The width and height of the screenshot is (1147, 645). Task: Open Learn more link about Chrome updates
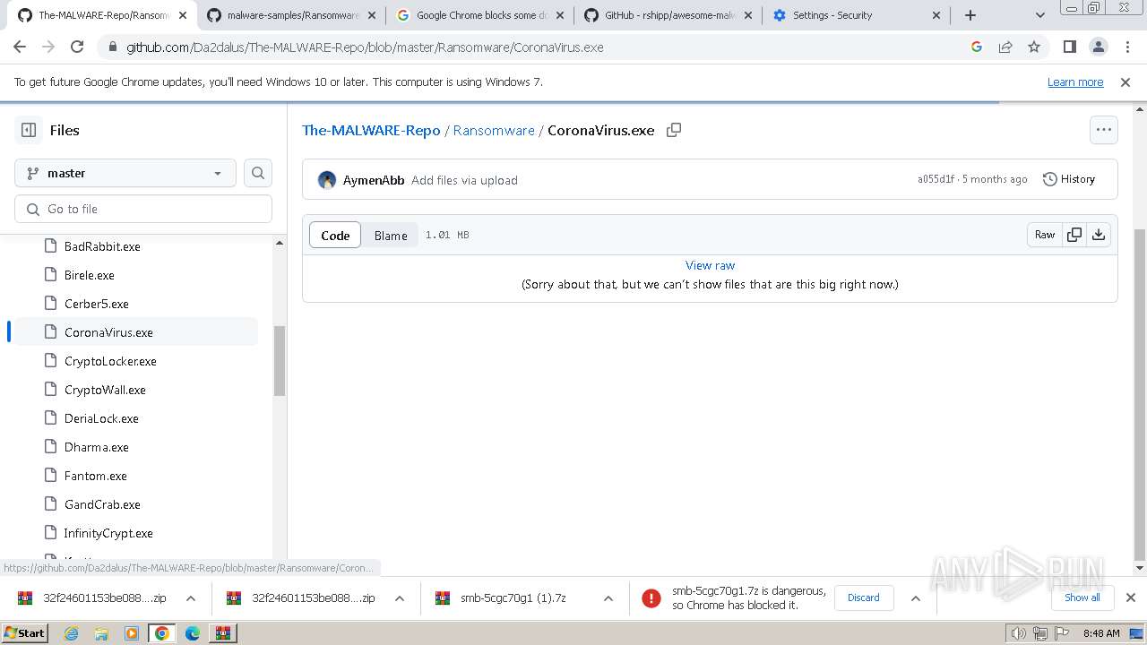pyautogui.click(x=1075, y=82)
